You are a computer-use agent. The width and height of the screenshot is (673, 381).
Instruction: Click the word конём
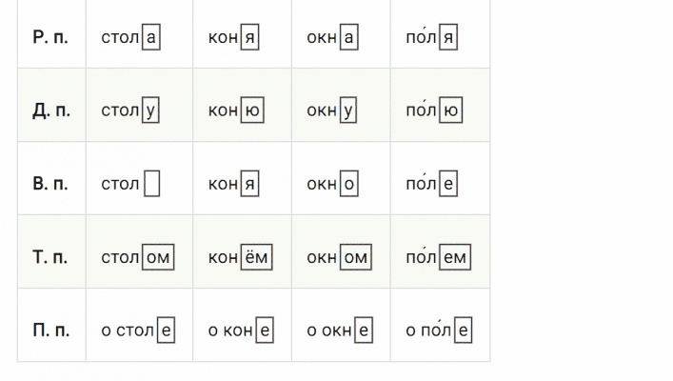240,257
